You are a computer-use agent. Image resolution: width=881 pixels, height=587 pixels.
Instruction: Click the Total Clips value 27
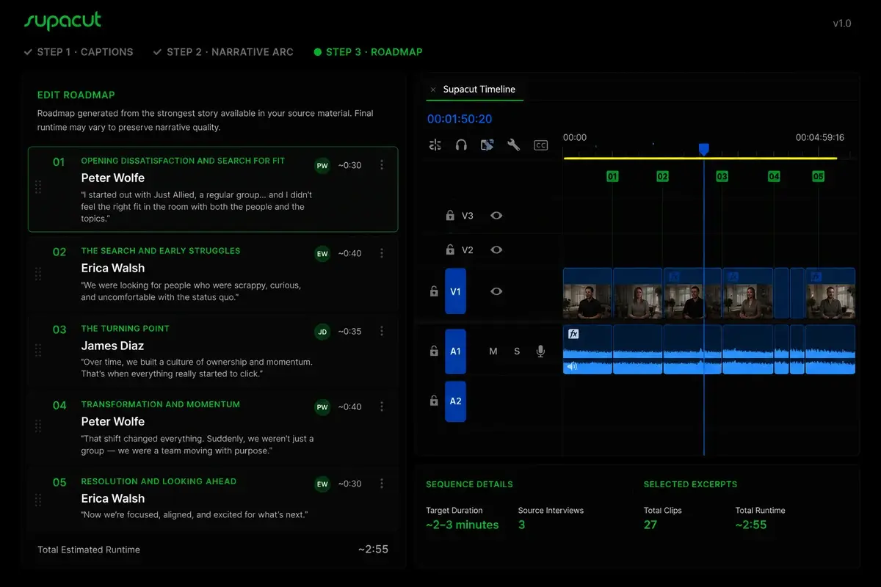coord(650,525)
